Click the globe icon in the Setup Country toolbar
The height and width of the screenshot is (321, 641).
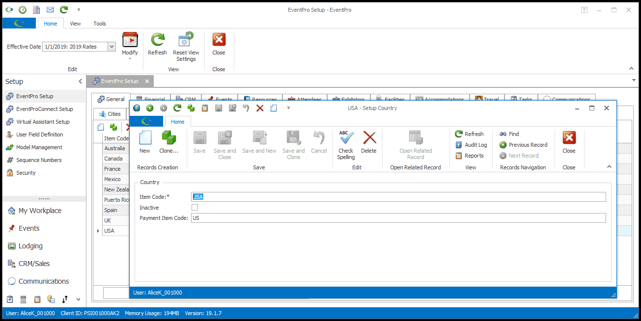click(x=137, y=108)
